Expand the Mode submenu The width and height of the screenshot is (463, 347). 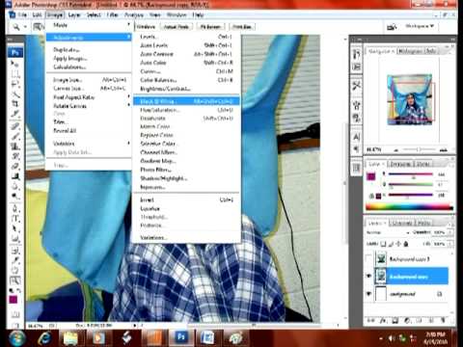pos(90,25)
